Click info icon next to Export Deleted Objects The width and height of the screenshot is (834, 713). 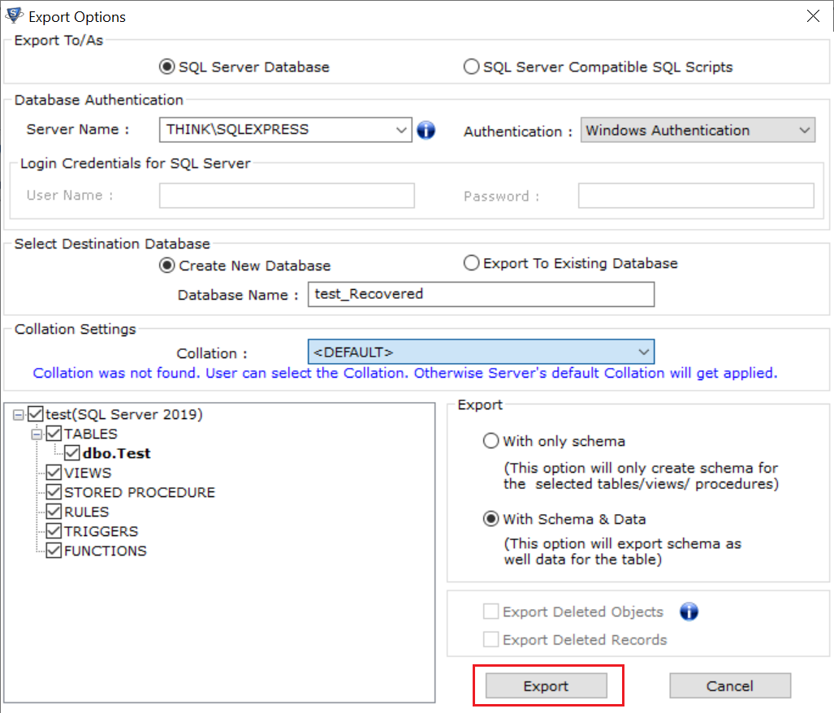pos(689,611)
